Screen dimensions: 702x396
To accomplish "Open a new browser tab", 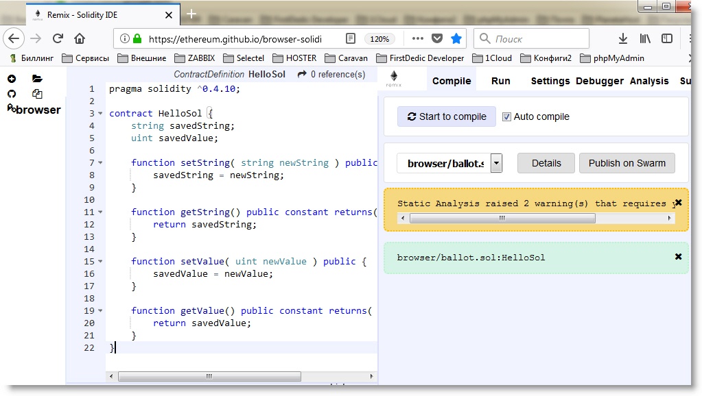I will coord(191,14).
